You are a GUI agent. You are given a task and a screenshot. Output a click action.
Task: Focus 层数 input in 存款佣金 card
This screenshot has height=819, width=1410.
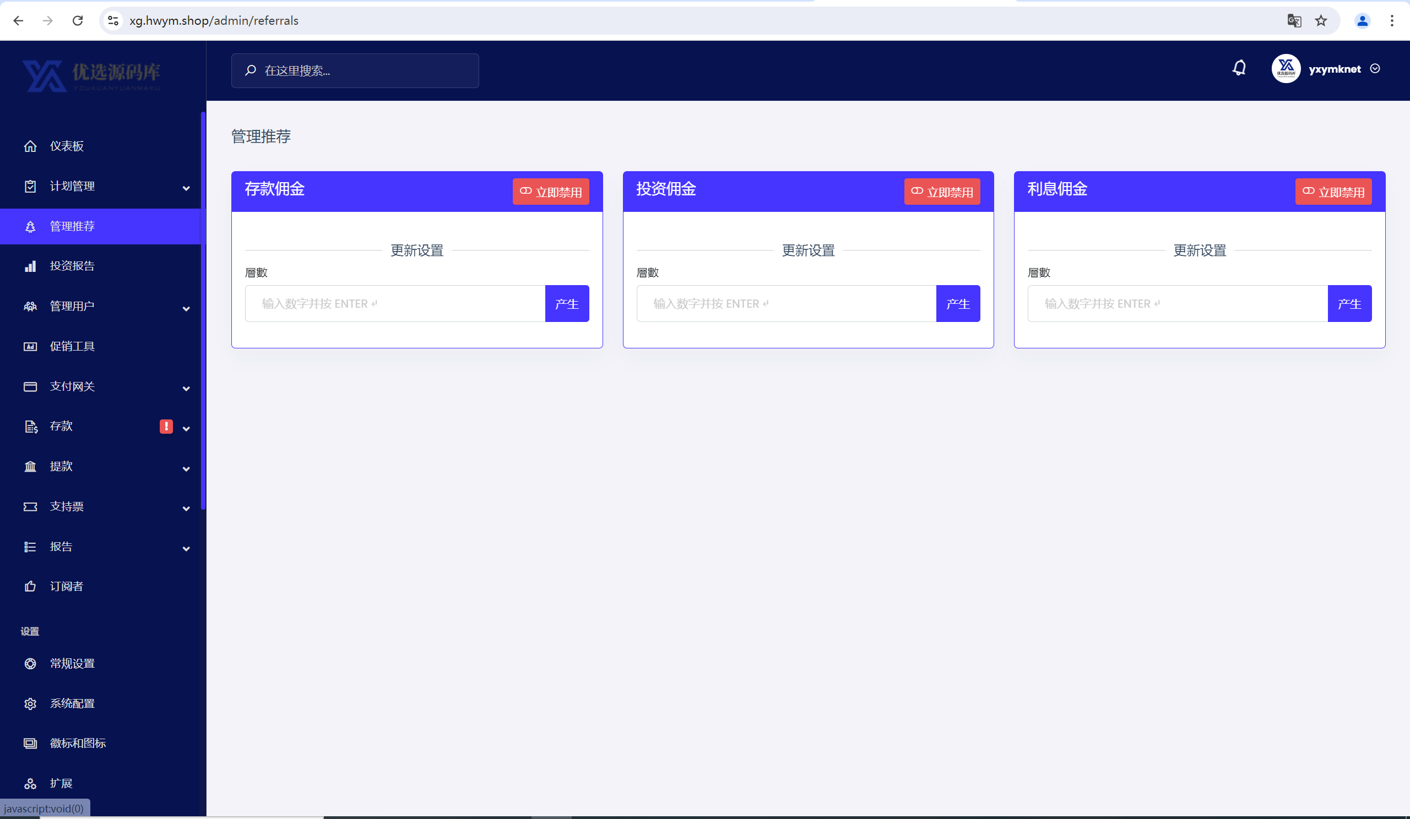tap(395, 304)
